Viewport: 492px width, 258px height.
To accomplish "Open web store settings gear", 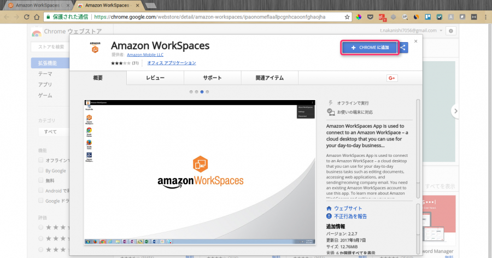I will (x=451, y=31).
